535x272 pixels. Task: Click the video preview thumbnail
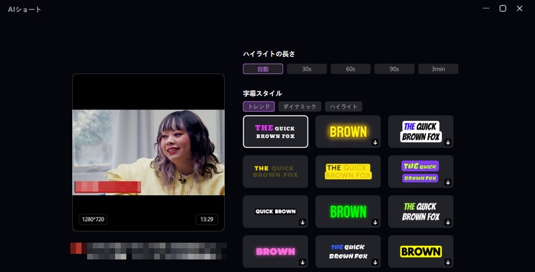pos(148,152)
